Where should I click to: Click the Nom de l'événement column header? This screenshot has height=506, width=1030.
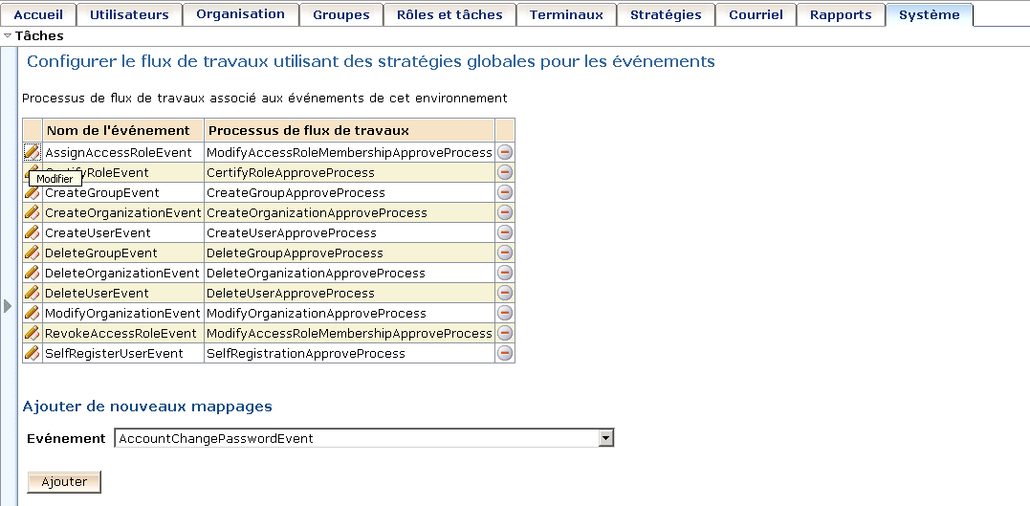[x=123, y=130]
